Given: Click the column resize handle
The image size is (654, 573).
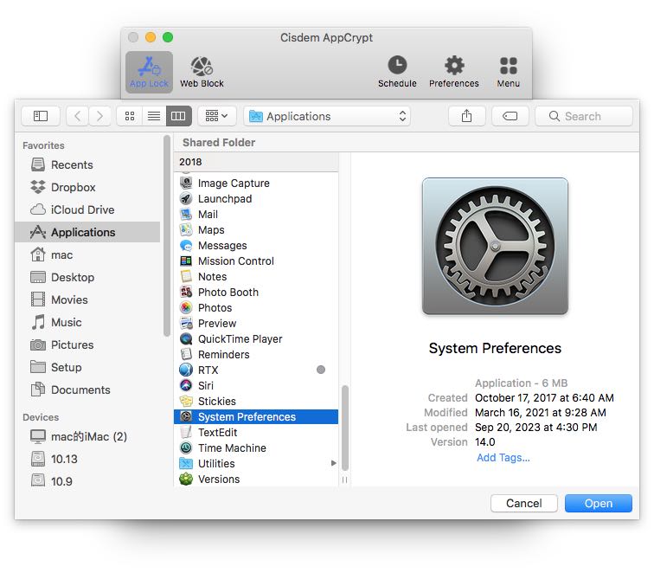Looking at the screenshot, I should (345, 480).
